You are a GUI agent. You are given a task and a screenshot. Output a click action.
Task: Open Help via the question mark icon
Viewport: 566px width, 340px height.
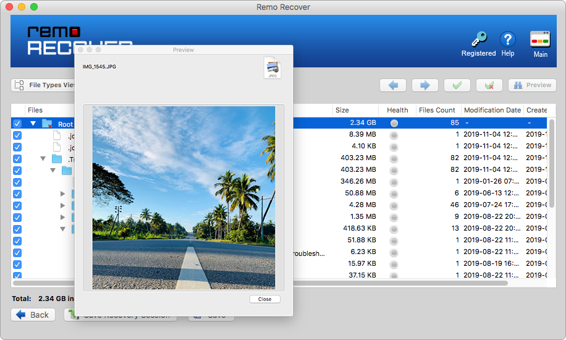507,40
